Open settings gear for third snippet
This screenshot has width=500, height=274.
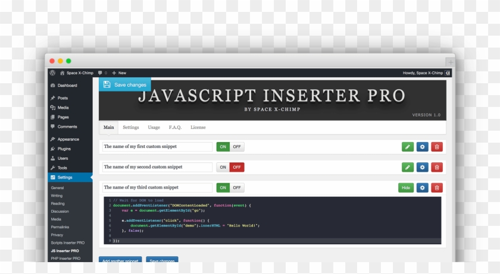422,188
